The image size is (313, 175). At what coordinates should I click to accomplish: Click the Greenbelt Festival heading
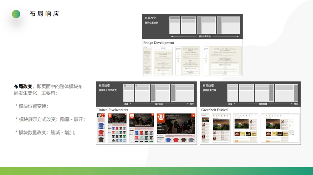click(x=215, y=110)
